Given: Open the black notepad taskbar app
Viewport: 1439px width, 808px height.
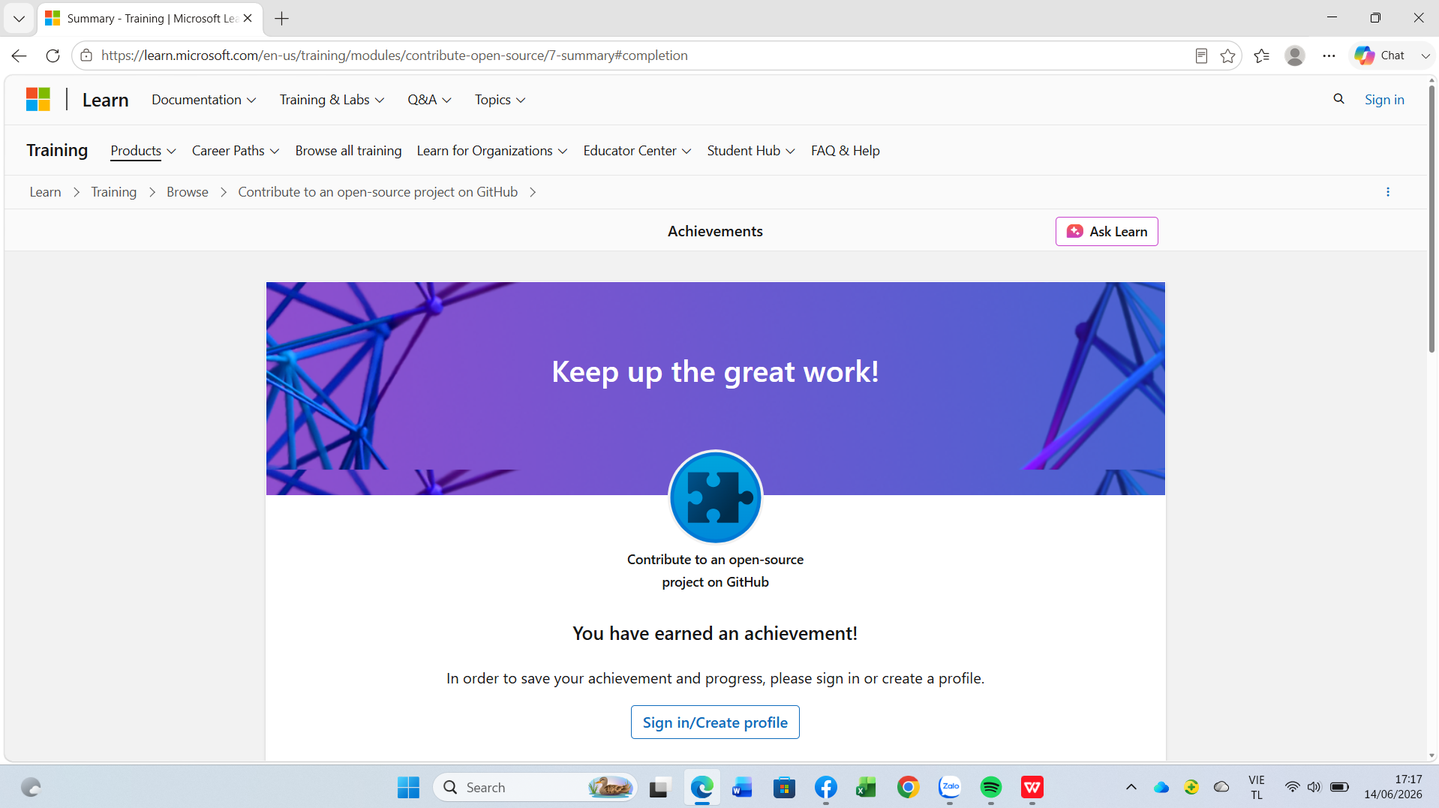Looking at the screenshot, I should click(659, 787).
